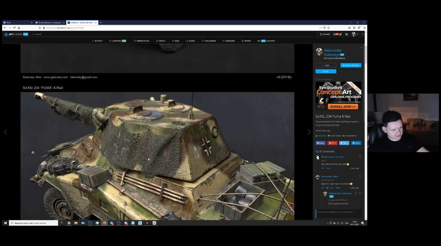
Task: Open the Learning menu
Action: tap(118, 41)
